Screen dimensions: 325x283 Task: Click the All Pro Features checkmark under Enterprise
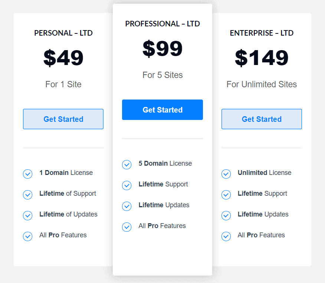[x=226, y=236]
